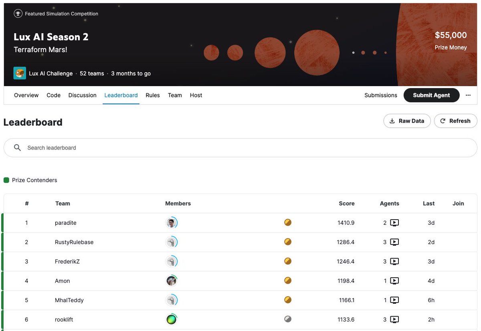This screenshot has height=331, width=481.
Task: Watch Amon's agent episodes via play icon
Action: [x=394, y=281]
